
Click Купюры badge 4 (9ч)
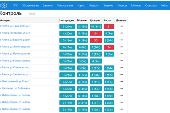pos(96,61)
